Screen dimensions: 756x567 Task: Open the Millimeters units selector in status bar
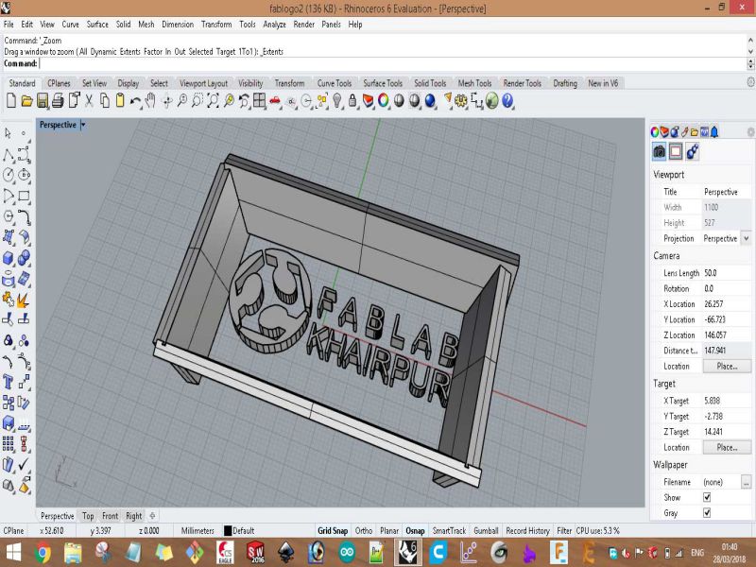198,531
